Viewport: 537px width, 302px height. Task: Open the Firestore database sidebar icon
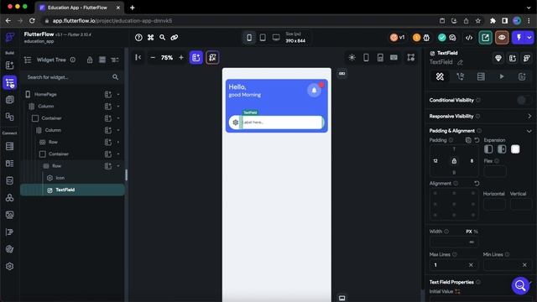tap(9, 146)
